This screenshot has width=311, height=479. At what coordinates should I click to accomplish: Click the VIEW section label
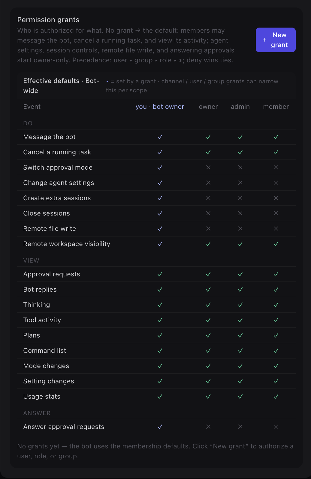click(31, 260)
